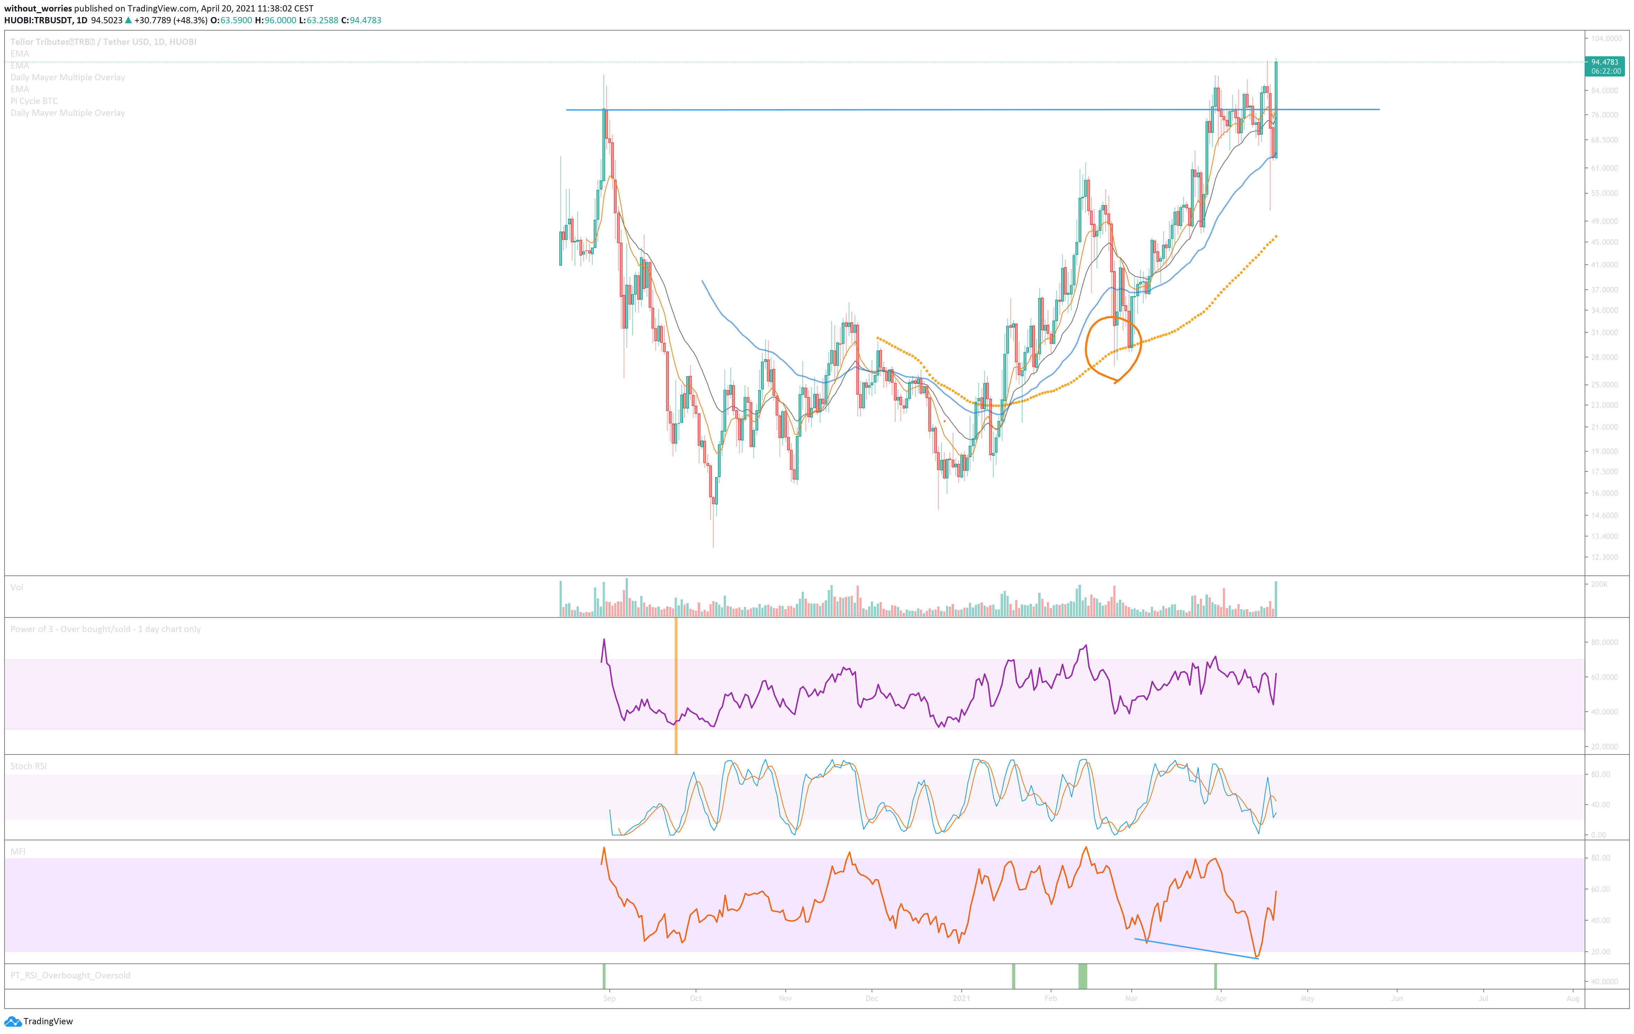Click the 2021 label on time axis
Screen dimensions: 1634x1034
(962, 999)
